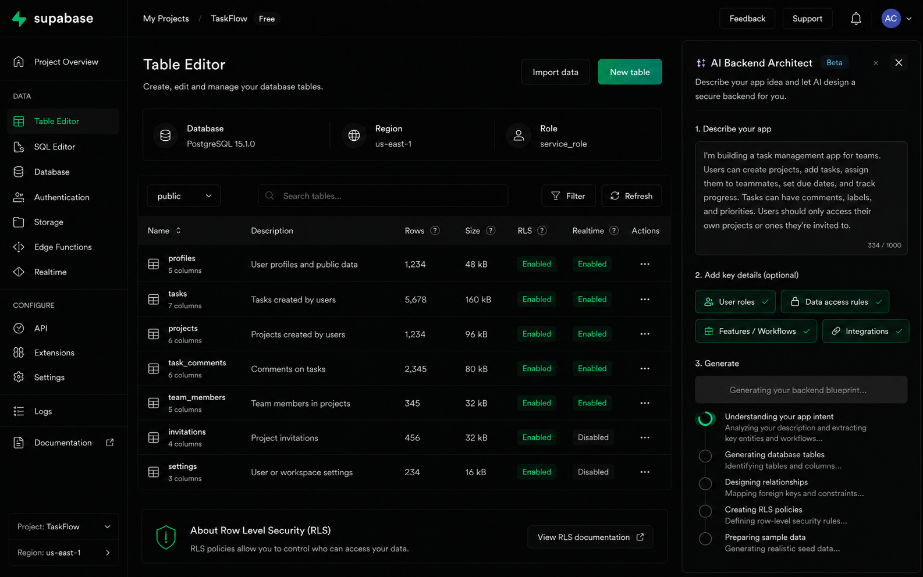Open Realtime in sidebar
Screen dimensions: 923x577
64,272
